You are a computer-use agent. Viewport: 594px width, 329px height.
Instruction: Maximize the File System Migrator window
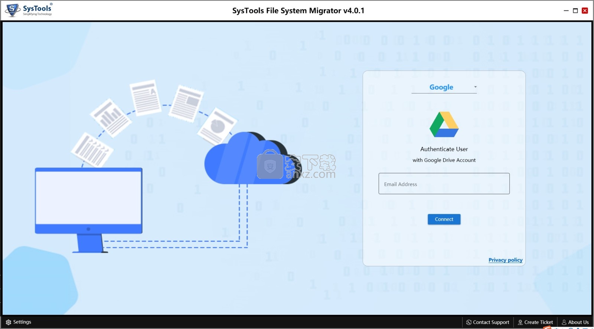pyautogui.click(x=575, y=11)
